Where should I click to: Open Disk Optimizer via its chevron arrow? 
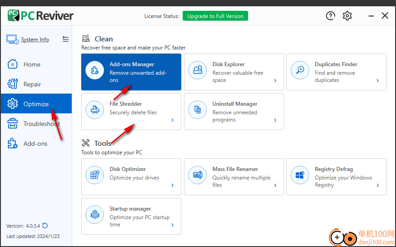(x=172, y=185)
